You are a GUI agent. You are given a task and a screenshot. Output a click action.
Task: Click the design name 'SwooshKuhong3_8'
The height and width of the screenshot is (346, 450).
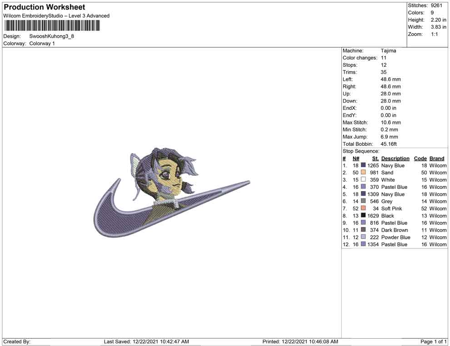point(52,36)
